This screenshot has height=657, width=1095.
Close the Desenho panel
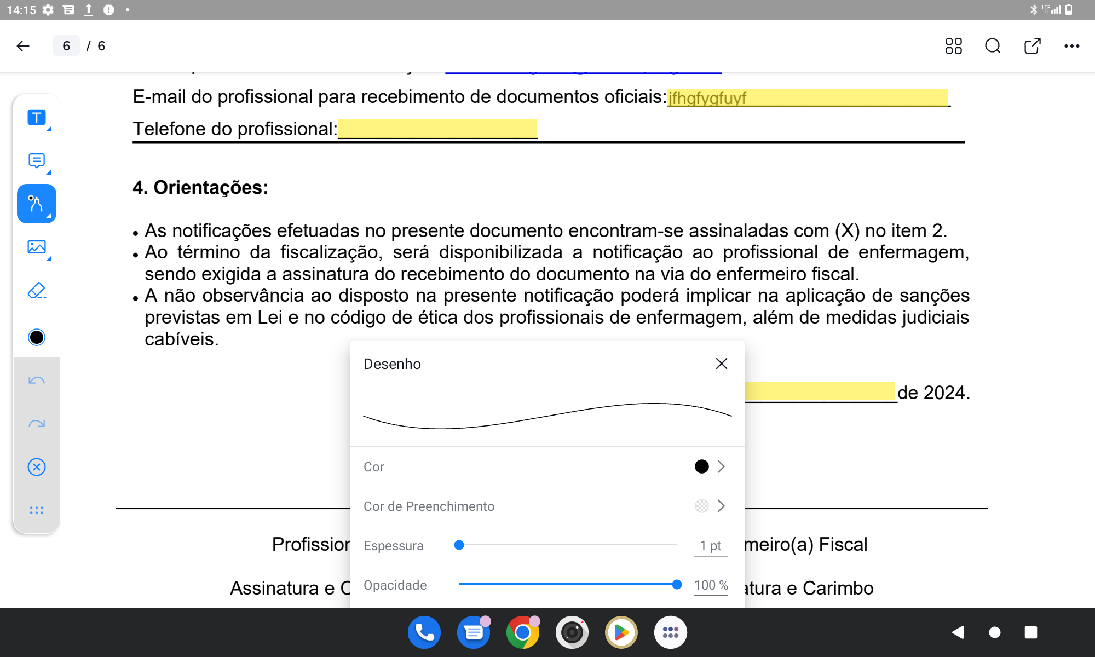coord(722,364)
